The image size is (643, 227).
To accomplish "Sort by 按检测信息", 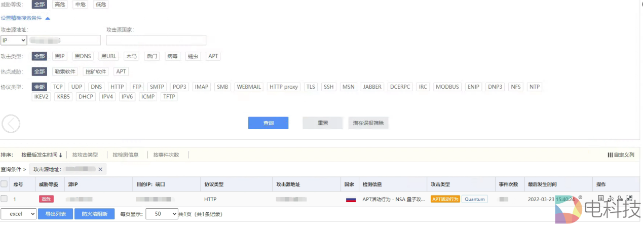I will pos(126,155).
